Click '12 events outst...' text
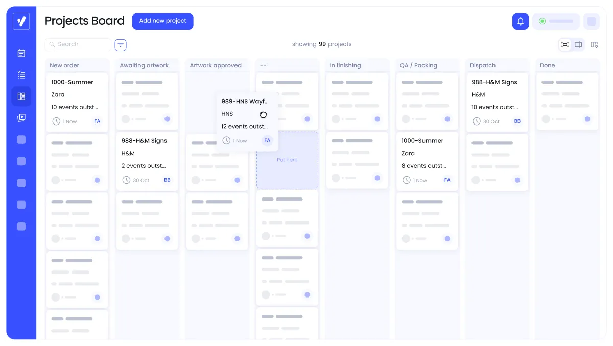 [x=245, y=126]
